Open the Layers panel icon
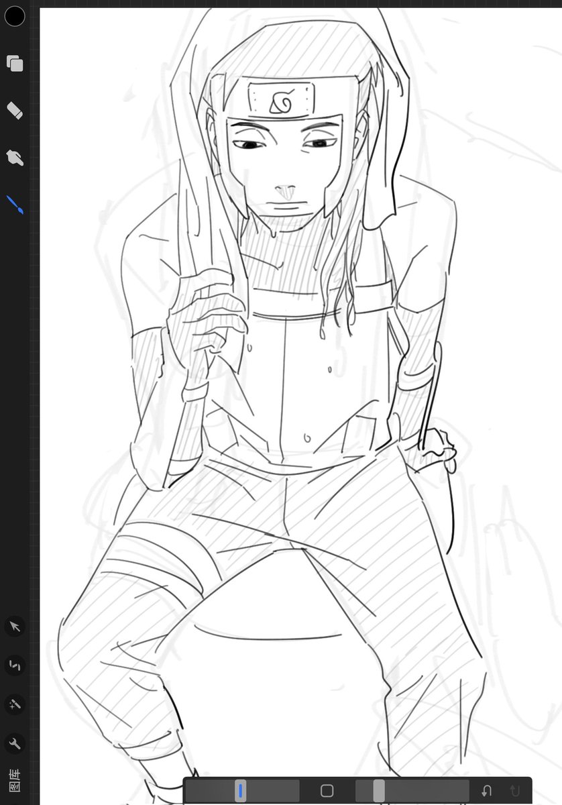This screenshot has height=805, width=562. pyautogui.click(x=15, y=64)
